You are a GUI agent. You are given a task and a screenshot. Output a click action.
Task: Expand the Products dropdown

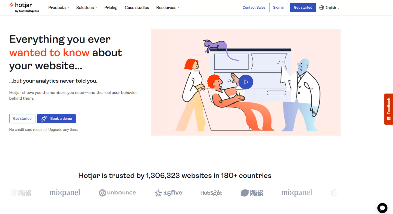pos(58,8)
